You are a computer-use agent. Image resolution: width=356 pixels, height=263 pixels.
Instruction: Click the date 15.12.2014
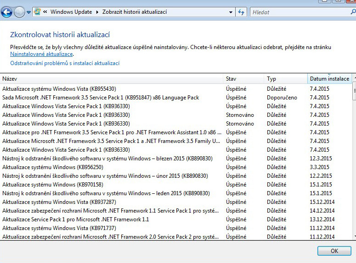tap(322, 202)
